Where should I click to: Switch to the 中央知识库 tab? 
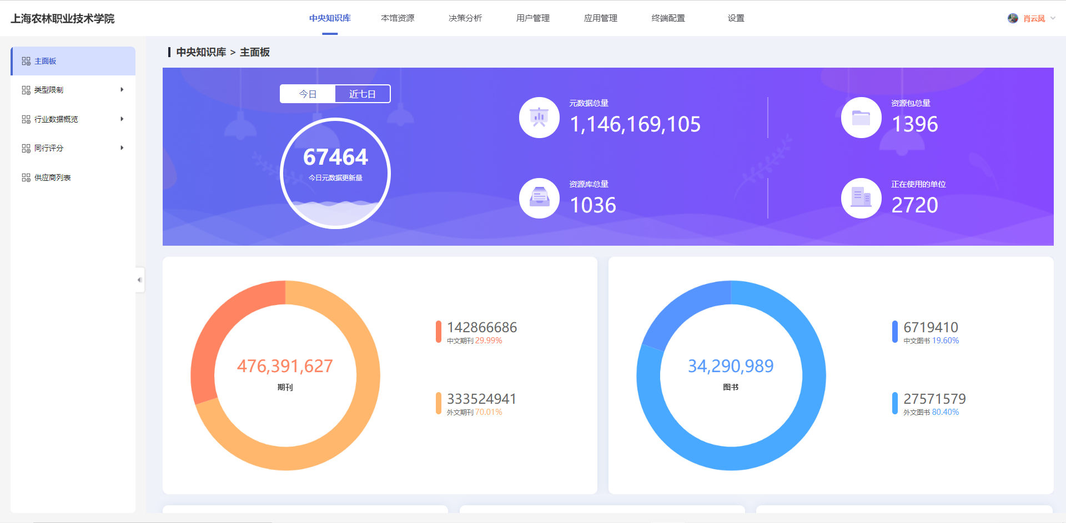330,18
